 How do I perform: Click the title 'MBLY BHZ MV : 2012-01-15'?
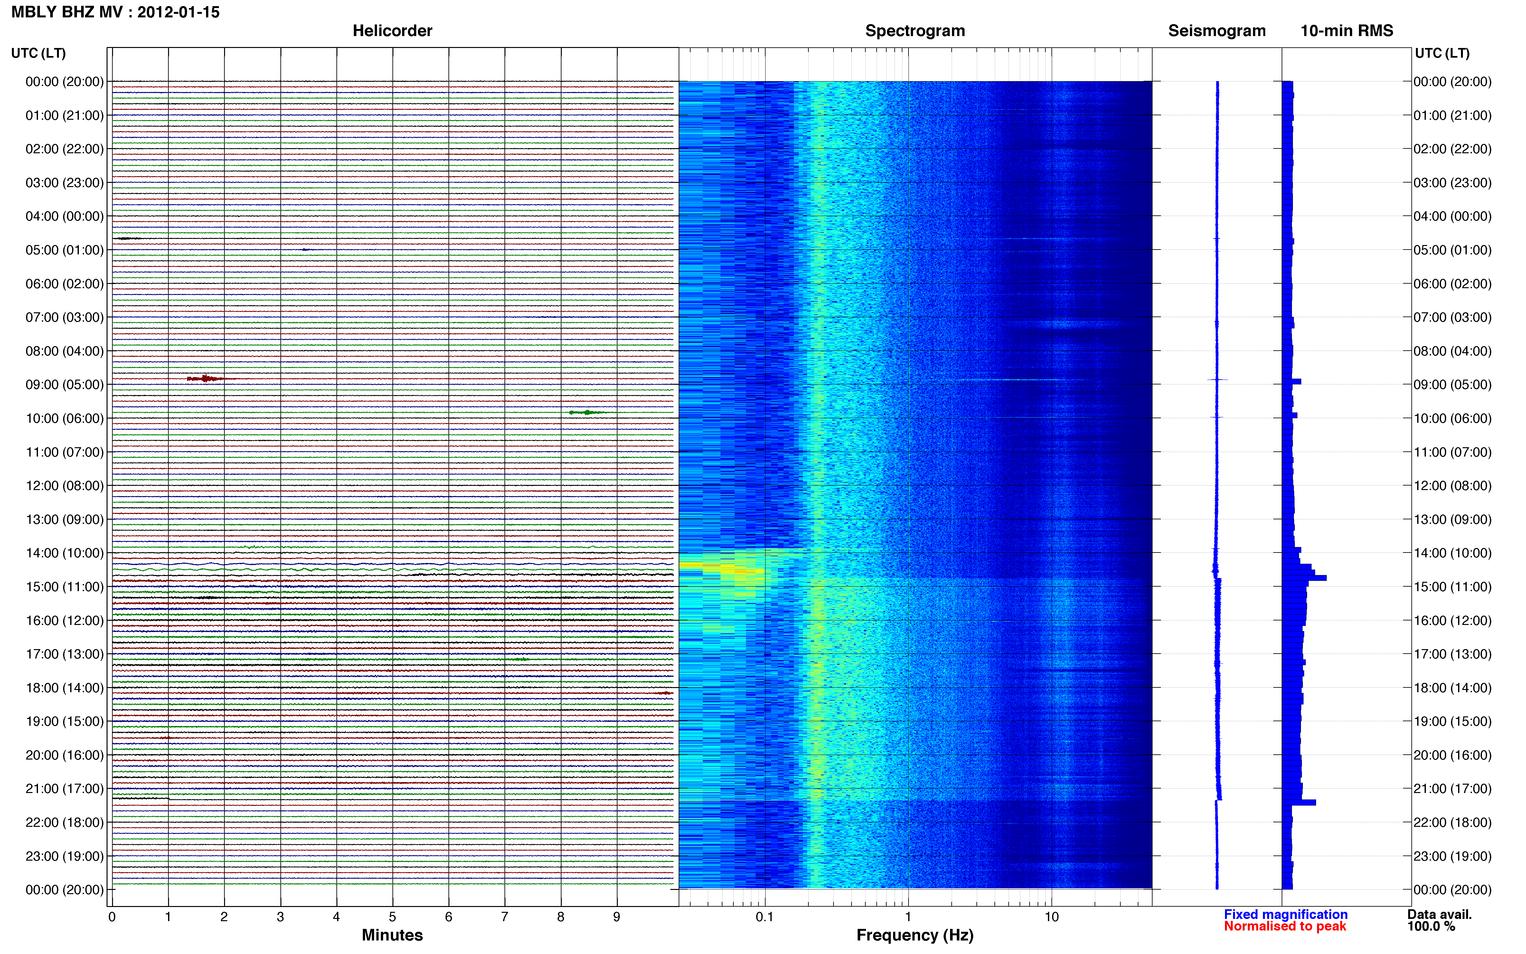(x=116, y=12)
